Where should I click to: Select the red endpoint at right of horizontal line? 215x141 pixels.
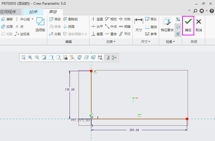pos(187,119)
